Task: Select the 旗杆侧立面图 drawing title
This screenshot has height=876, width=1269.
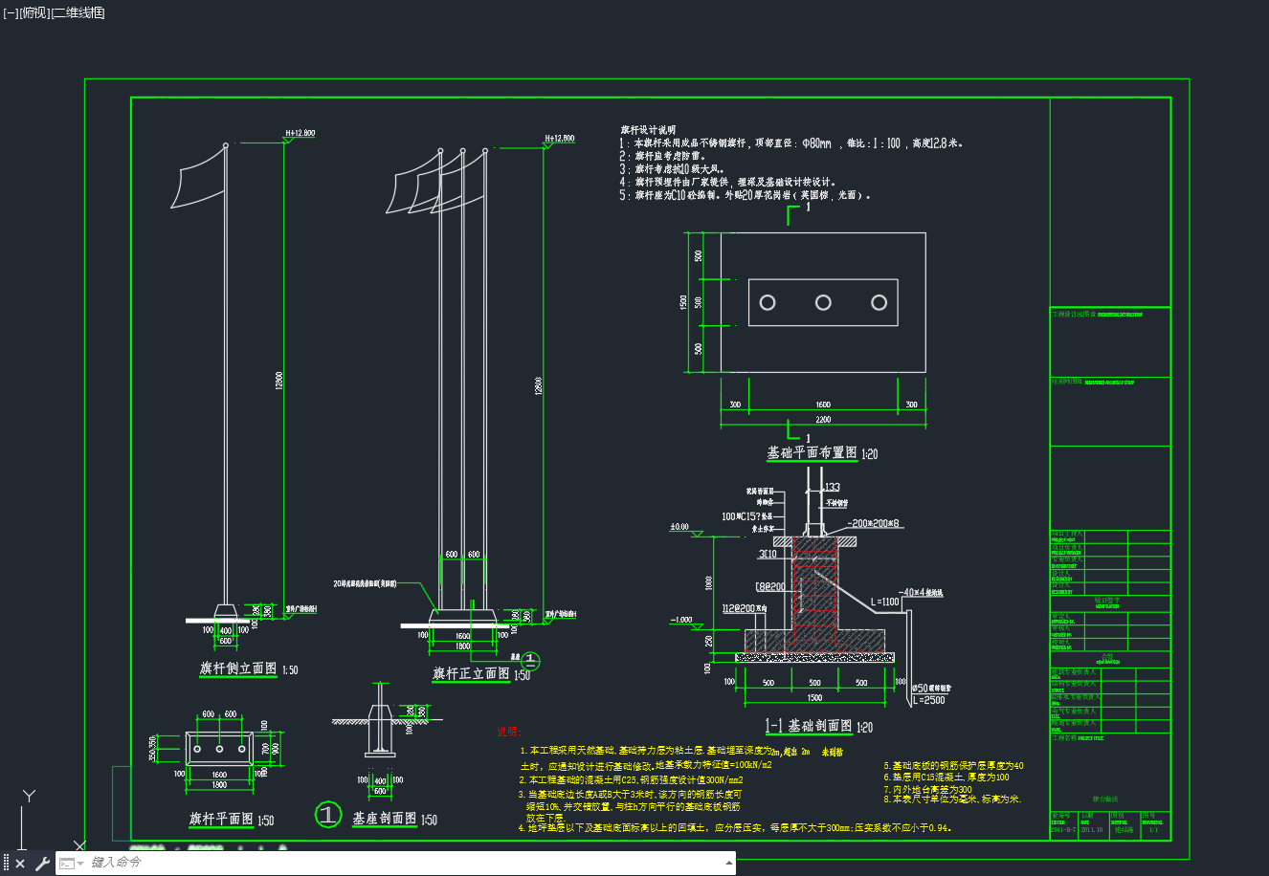Action: click(x=238, y=668)
